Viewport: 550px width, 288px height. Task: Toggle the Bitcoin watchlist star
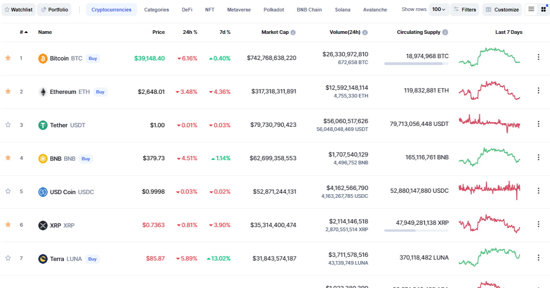pos(8,58)
